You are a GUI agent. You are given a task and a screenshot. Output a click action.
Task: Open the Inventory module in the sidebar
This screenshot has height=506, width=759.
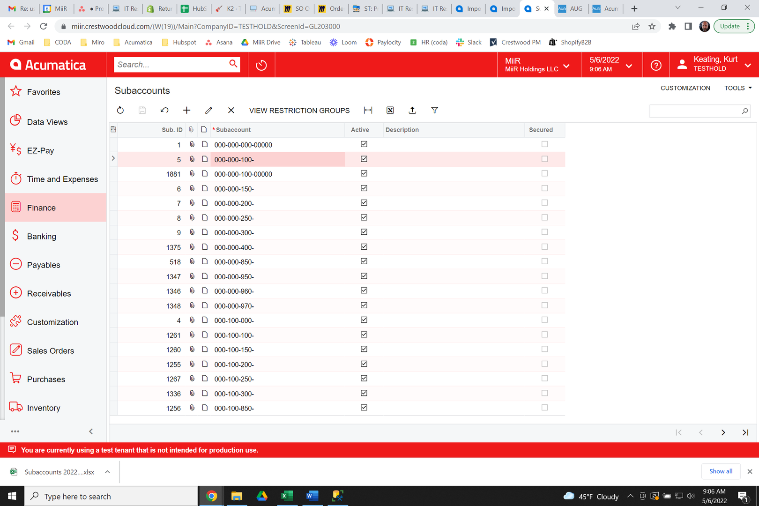[x=44, y=408]
